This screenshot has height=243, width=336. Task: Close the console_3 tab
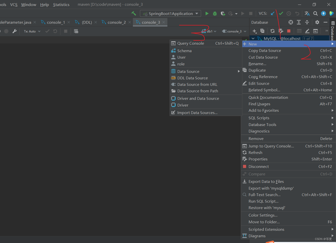point(164,22)
